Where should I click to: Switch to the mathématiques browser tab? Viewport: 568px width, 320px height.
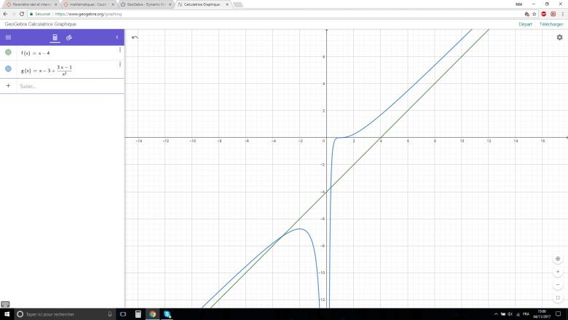86,4
